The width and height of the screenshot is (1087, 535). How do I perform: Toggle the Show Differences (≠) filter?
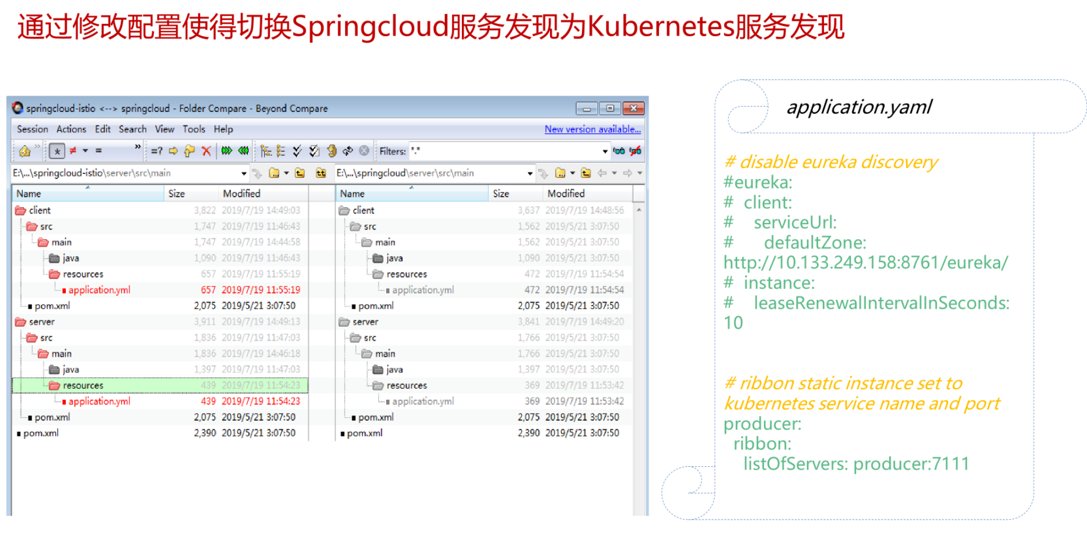coord(73,151)
